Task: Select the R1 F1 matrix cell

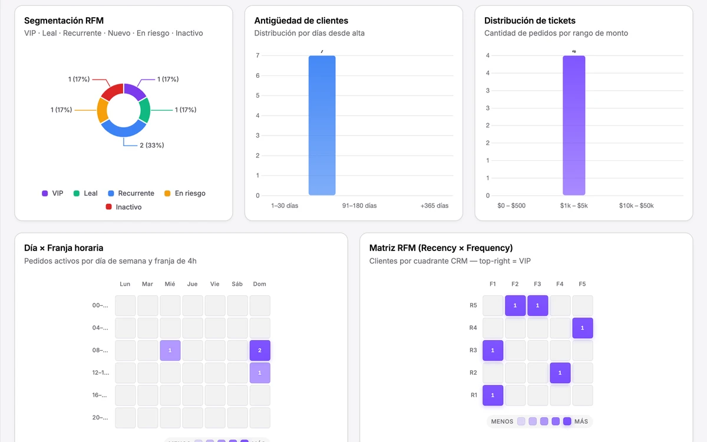Action: (493, 395)
